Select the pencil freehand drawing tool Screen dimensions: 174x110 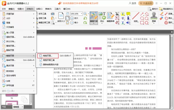tap(162, 14)
